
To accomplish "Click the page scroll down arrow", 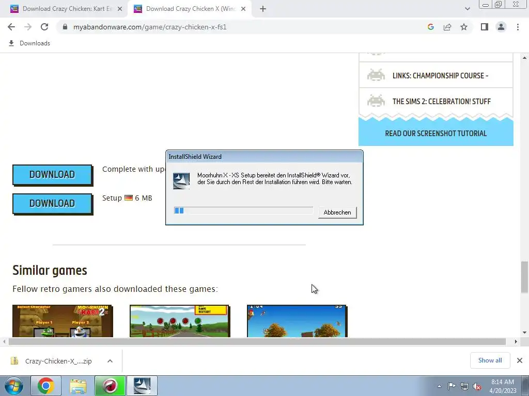I will point(524,333).
